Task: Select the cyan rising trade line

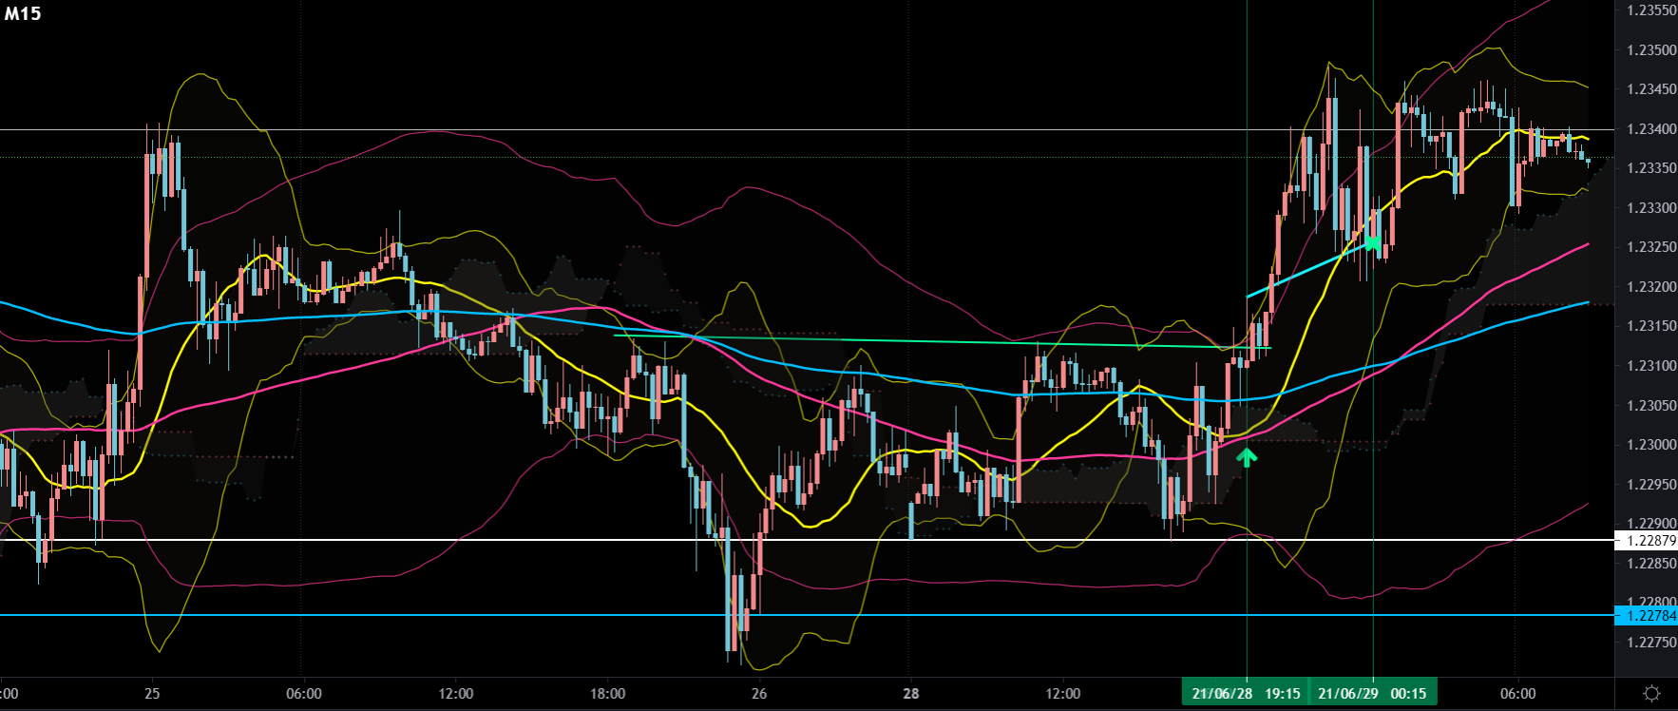Action: [1309, 270]
